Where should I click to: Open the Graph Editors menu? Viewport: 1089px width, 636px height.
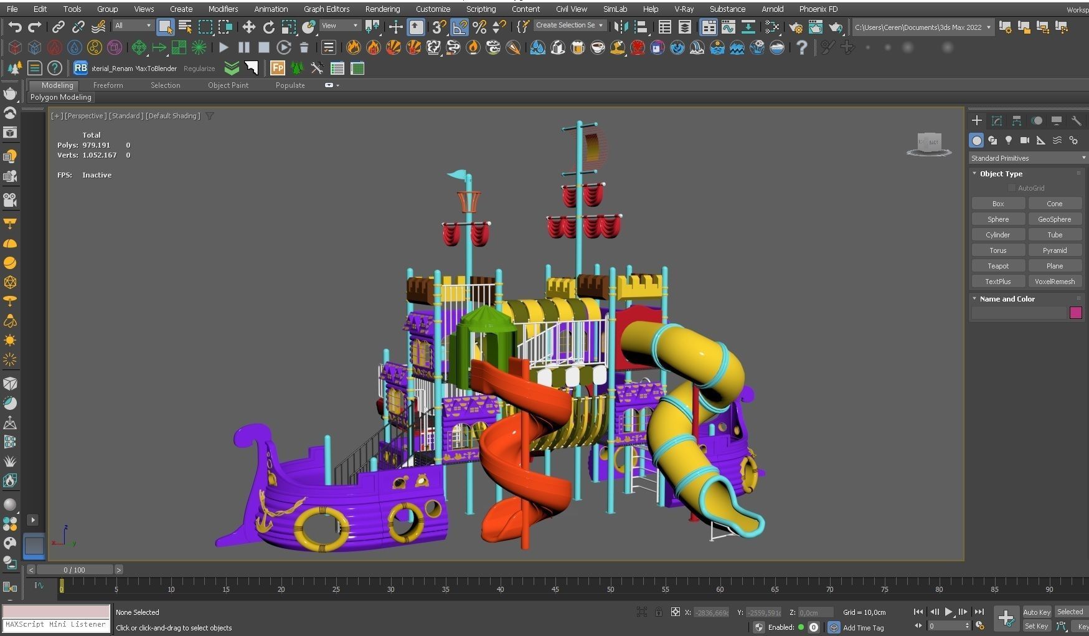coord(326,9)
